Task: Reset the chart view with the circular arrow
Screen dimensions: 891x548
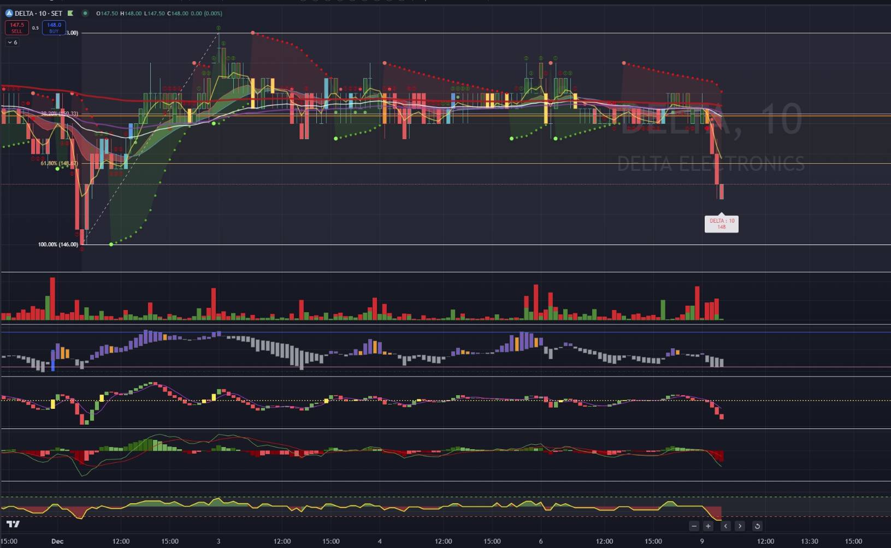Action: [x=757, y=526]
